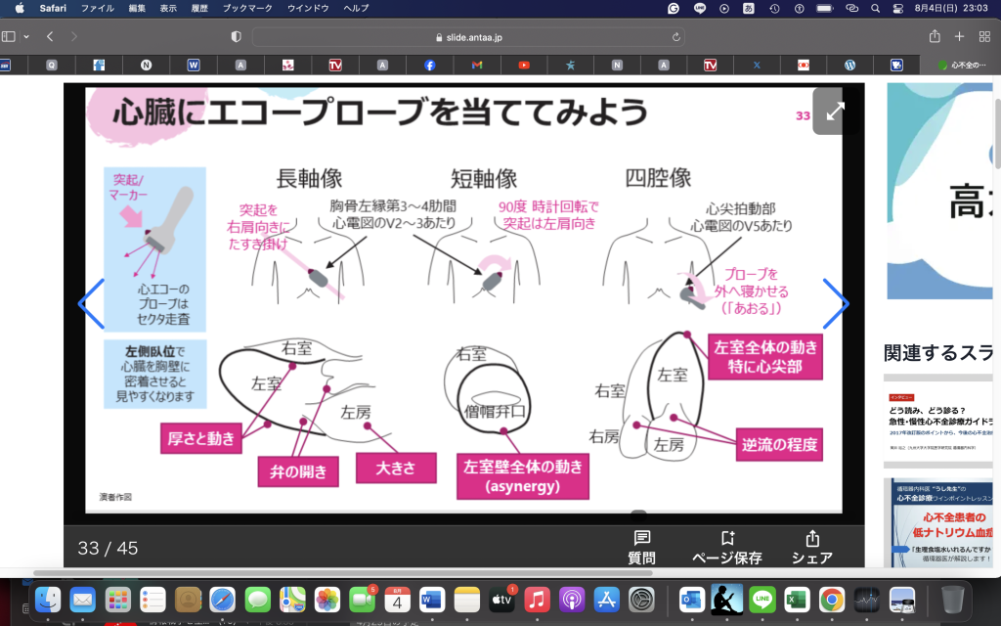The image size is (1001, 626).
Task: Open Japanese input source menu
Action: (749, 8)
